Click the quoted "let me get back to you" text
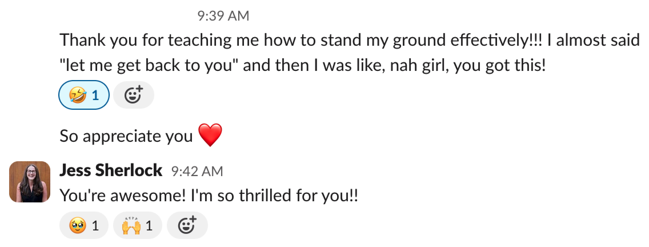 [149, 65]
